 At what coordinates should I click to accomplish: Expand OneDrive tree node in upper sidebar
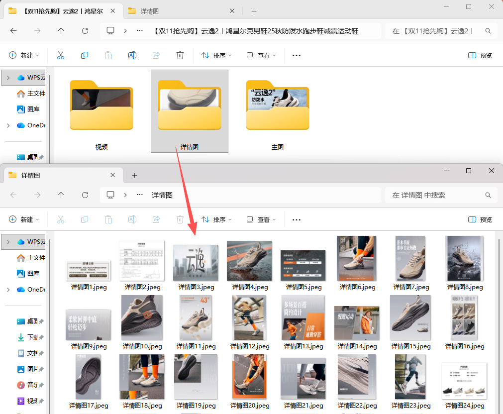(x=8, y=125)
